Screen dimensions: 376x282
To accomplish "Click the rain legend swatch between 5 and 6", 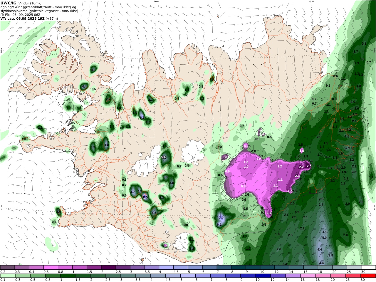I will (188, 276).
